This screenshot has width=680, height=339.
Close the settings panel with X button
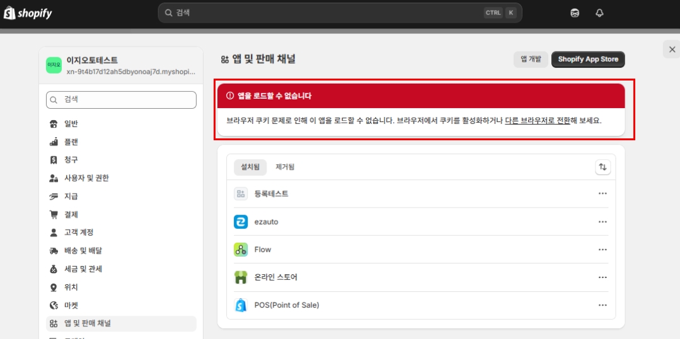pyautogui.click(x=671, y=49)
